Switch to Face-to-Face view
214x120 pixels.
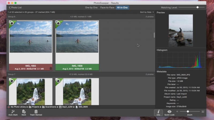click(x=107, y=7)
